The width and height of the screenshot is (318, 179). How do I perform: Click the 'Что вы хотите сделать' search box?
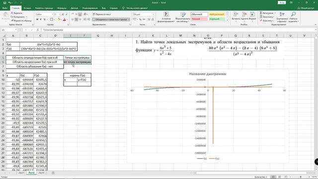[x=137, y=8]
